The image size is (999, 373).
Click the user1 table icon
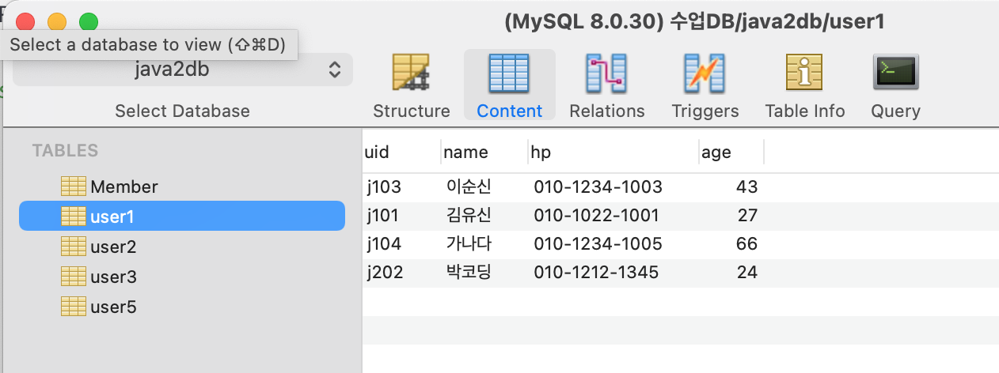tap(74, 217)
